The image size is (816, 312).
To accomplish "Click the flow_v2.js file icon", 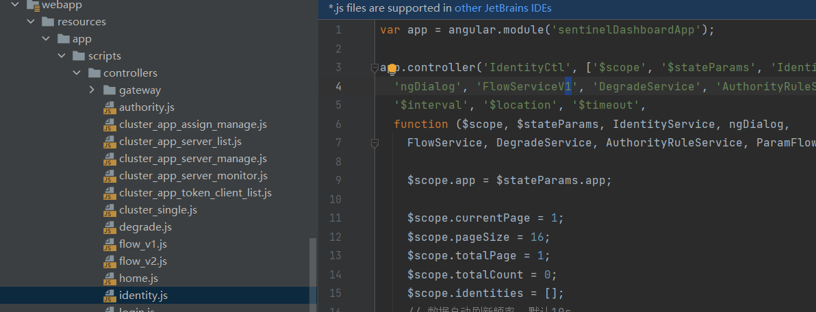I will point(110,261).
